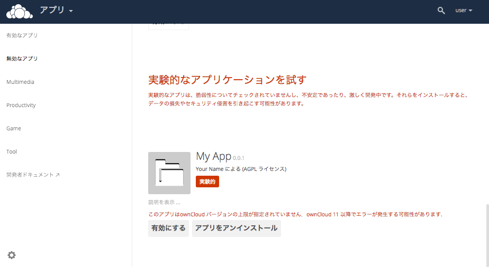The height and width of the screenshot is (267, 489).
Task: Open the Productivity category
Action: tap(21, 105)
